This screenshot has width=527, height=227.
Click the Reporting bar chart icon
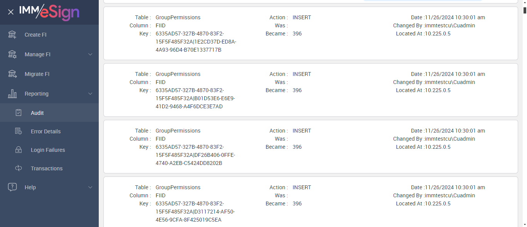tap(12, 94)
